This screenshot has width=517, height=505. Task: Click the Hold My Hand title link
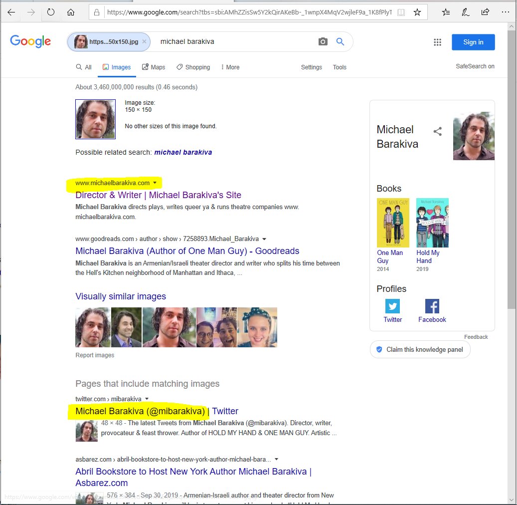pos(428,257)
